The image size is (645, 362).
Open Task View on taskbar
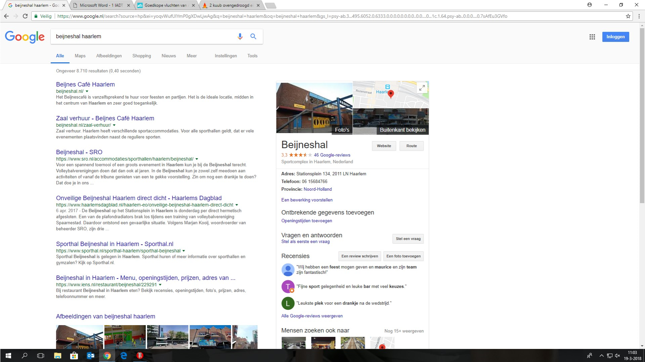coord(41,356)
